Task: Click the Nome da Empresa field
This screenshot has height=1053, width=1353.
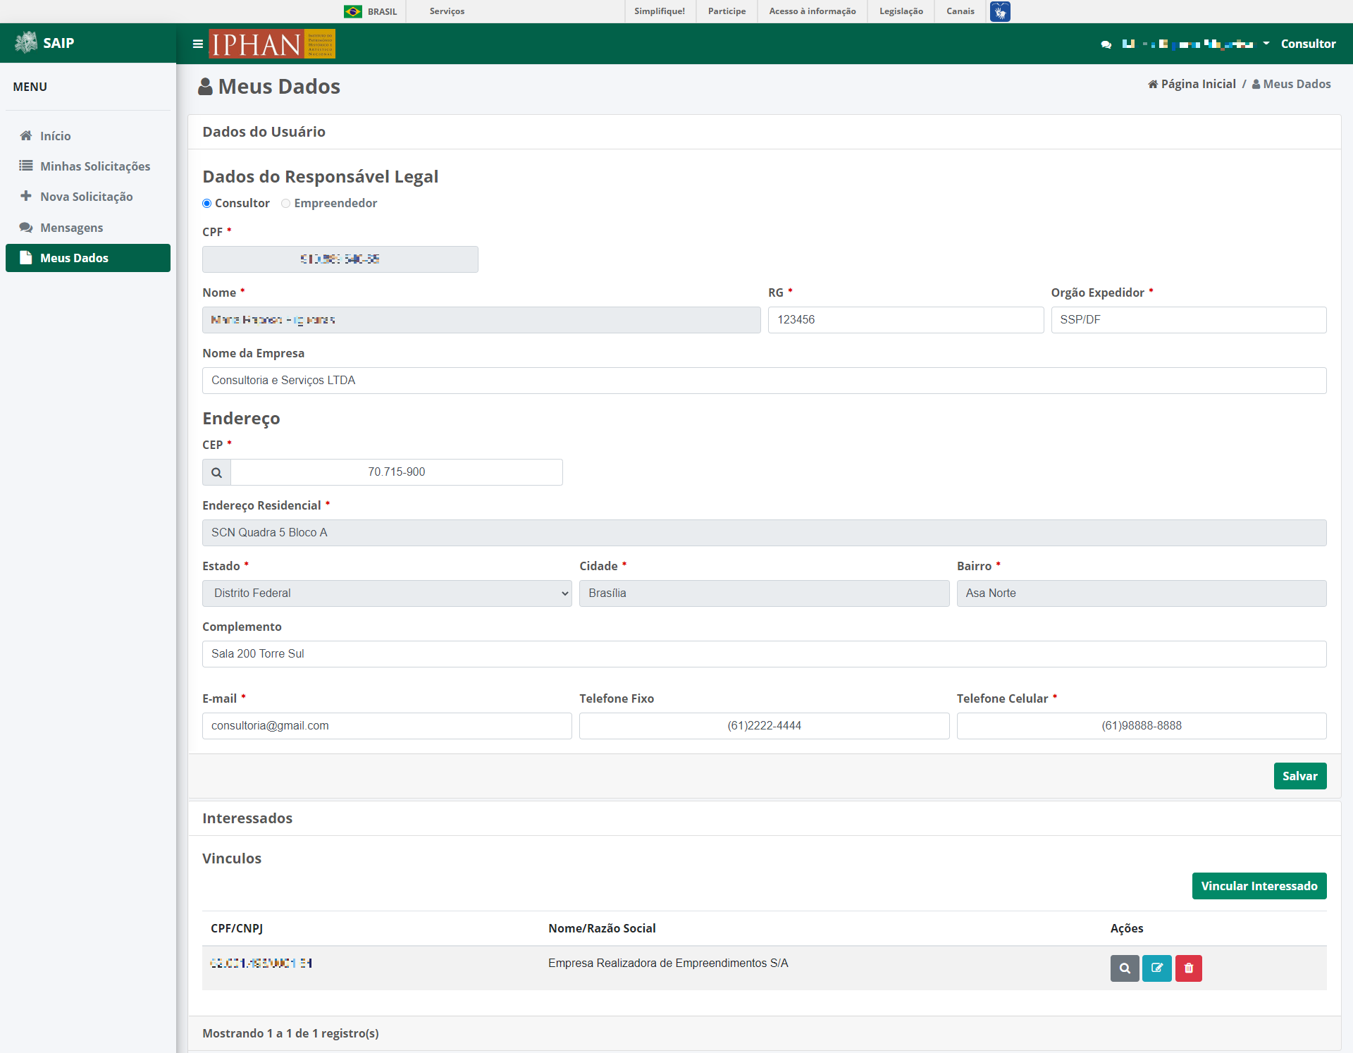Action: point(764,381)
